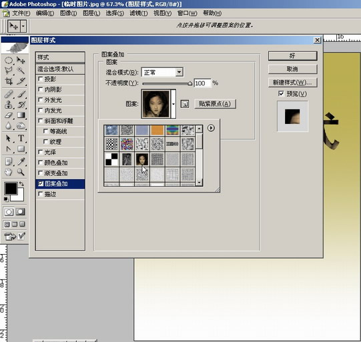Select the Magic Wand tool
The image size is (361, 342).
coord(21,71)
